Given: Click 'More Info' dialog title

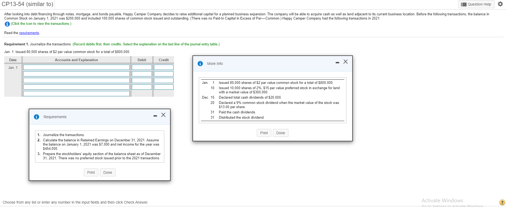Looking at the screenshot, I should pyautogui.click(x=215, y=64).
